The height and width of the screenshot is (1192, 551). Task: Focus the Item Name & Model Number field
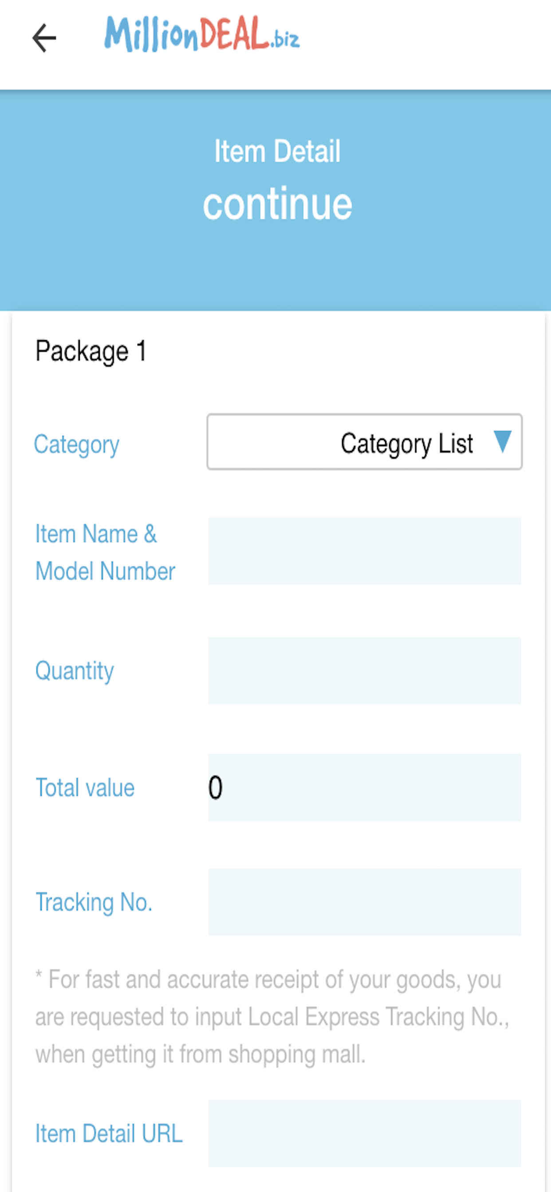tap(364, 551)
